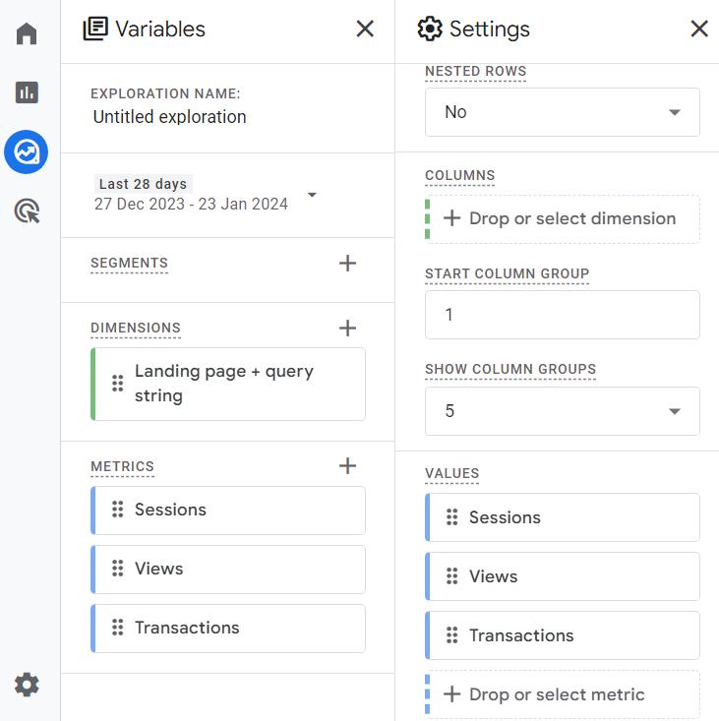Click Drop or select metric in Values
The width and height of the screenshot is (719, 721).
pos(562,694)
